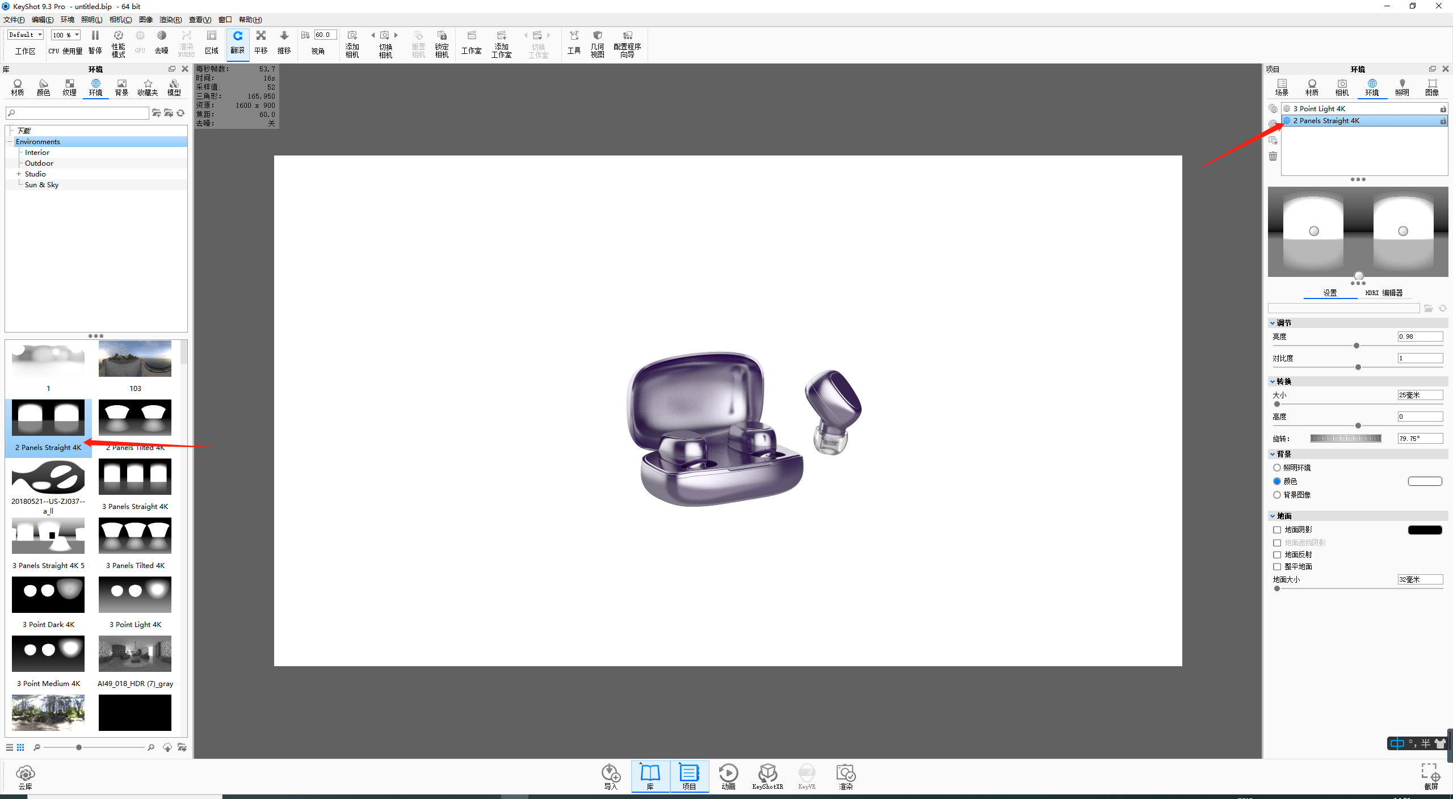Select lighting environment (照明环境) background radio
Viewport: 1453px width, 799px height.
[1277, 468]
